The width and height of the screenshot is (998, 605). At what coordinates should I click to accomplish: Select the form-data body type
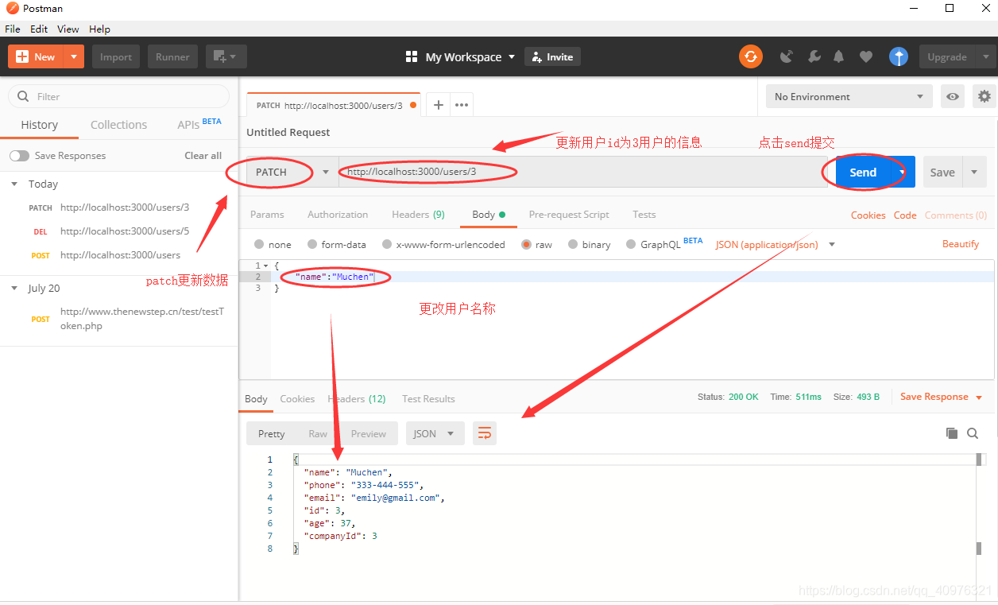[x=312, y=245]
